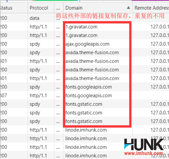Select the fonts.googleapis.com row using spdy
The image size is (169, 159).
click(x=89, y=87)
